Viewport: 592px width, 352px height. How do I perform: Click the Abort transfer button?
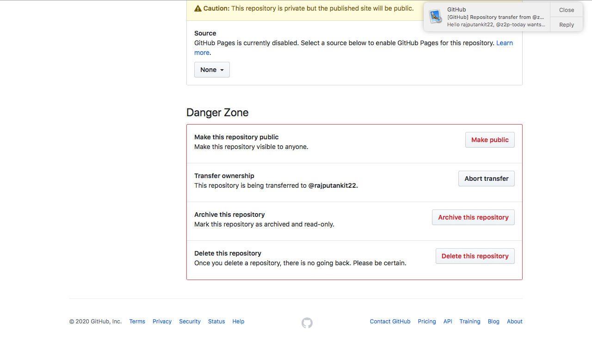487,179
